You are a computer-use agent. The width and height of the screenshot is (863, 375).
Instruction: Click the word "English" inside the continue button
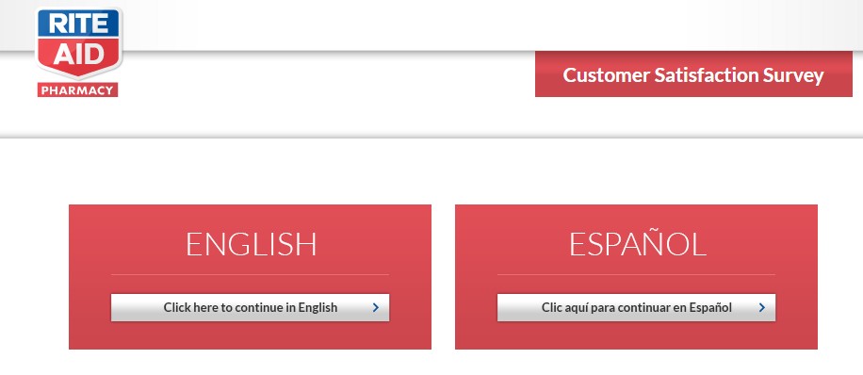pos(318,308)
